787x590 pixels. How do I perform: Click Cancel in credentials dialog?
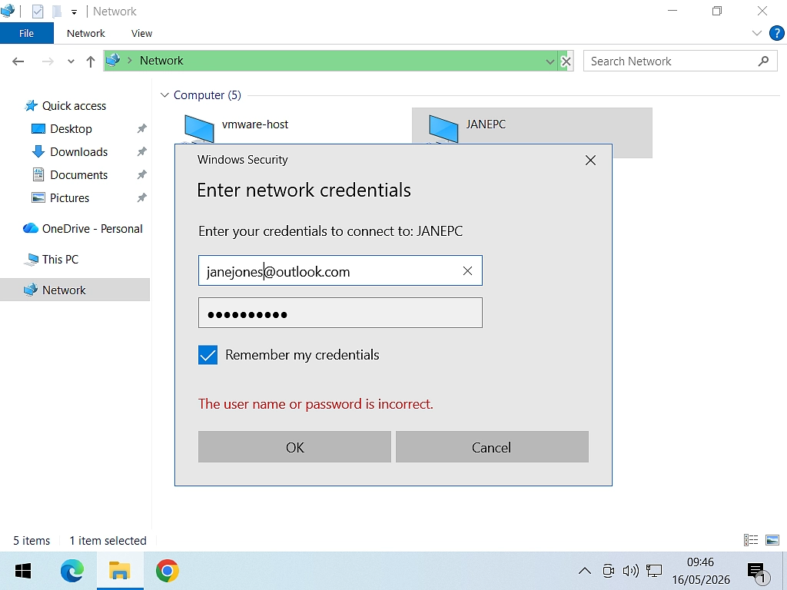[x=492, y=447]
